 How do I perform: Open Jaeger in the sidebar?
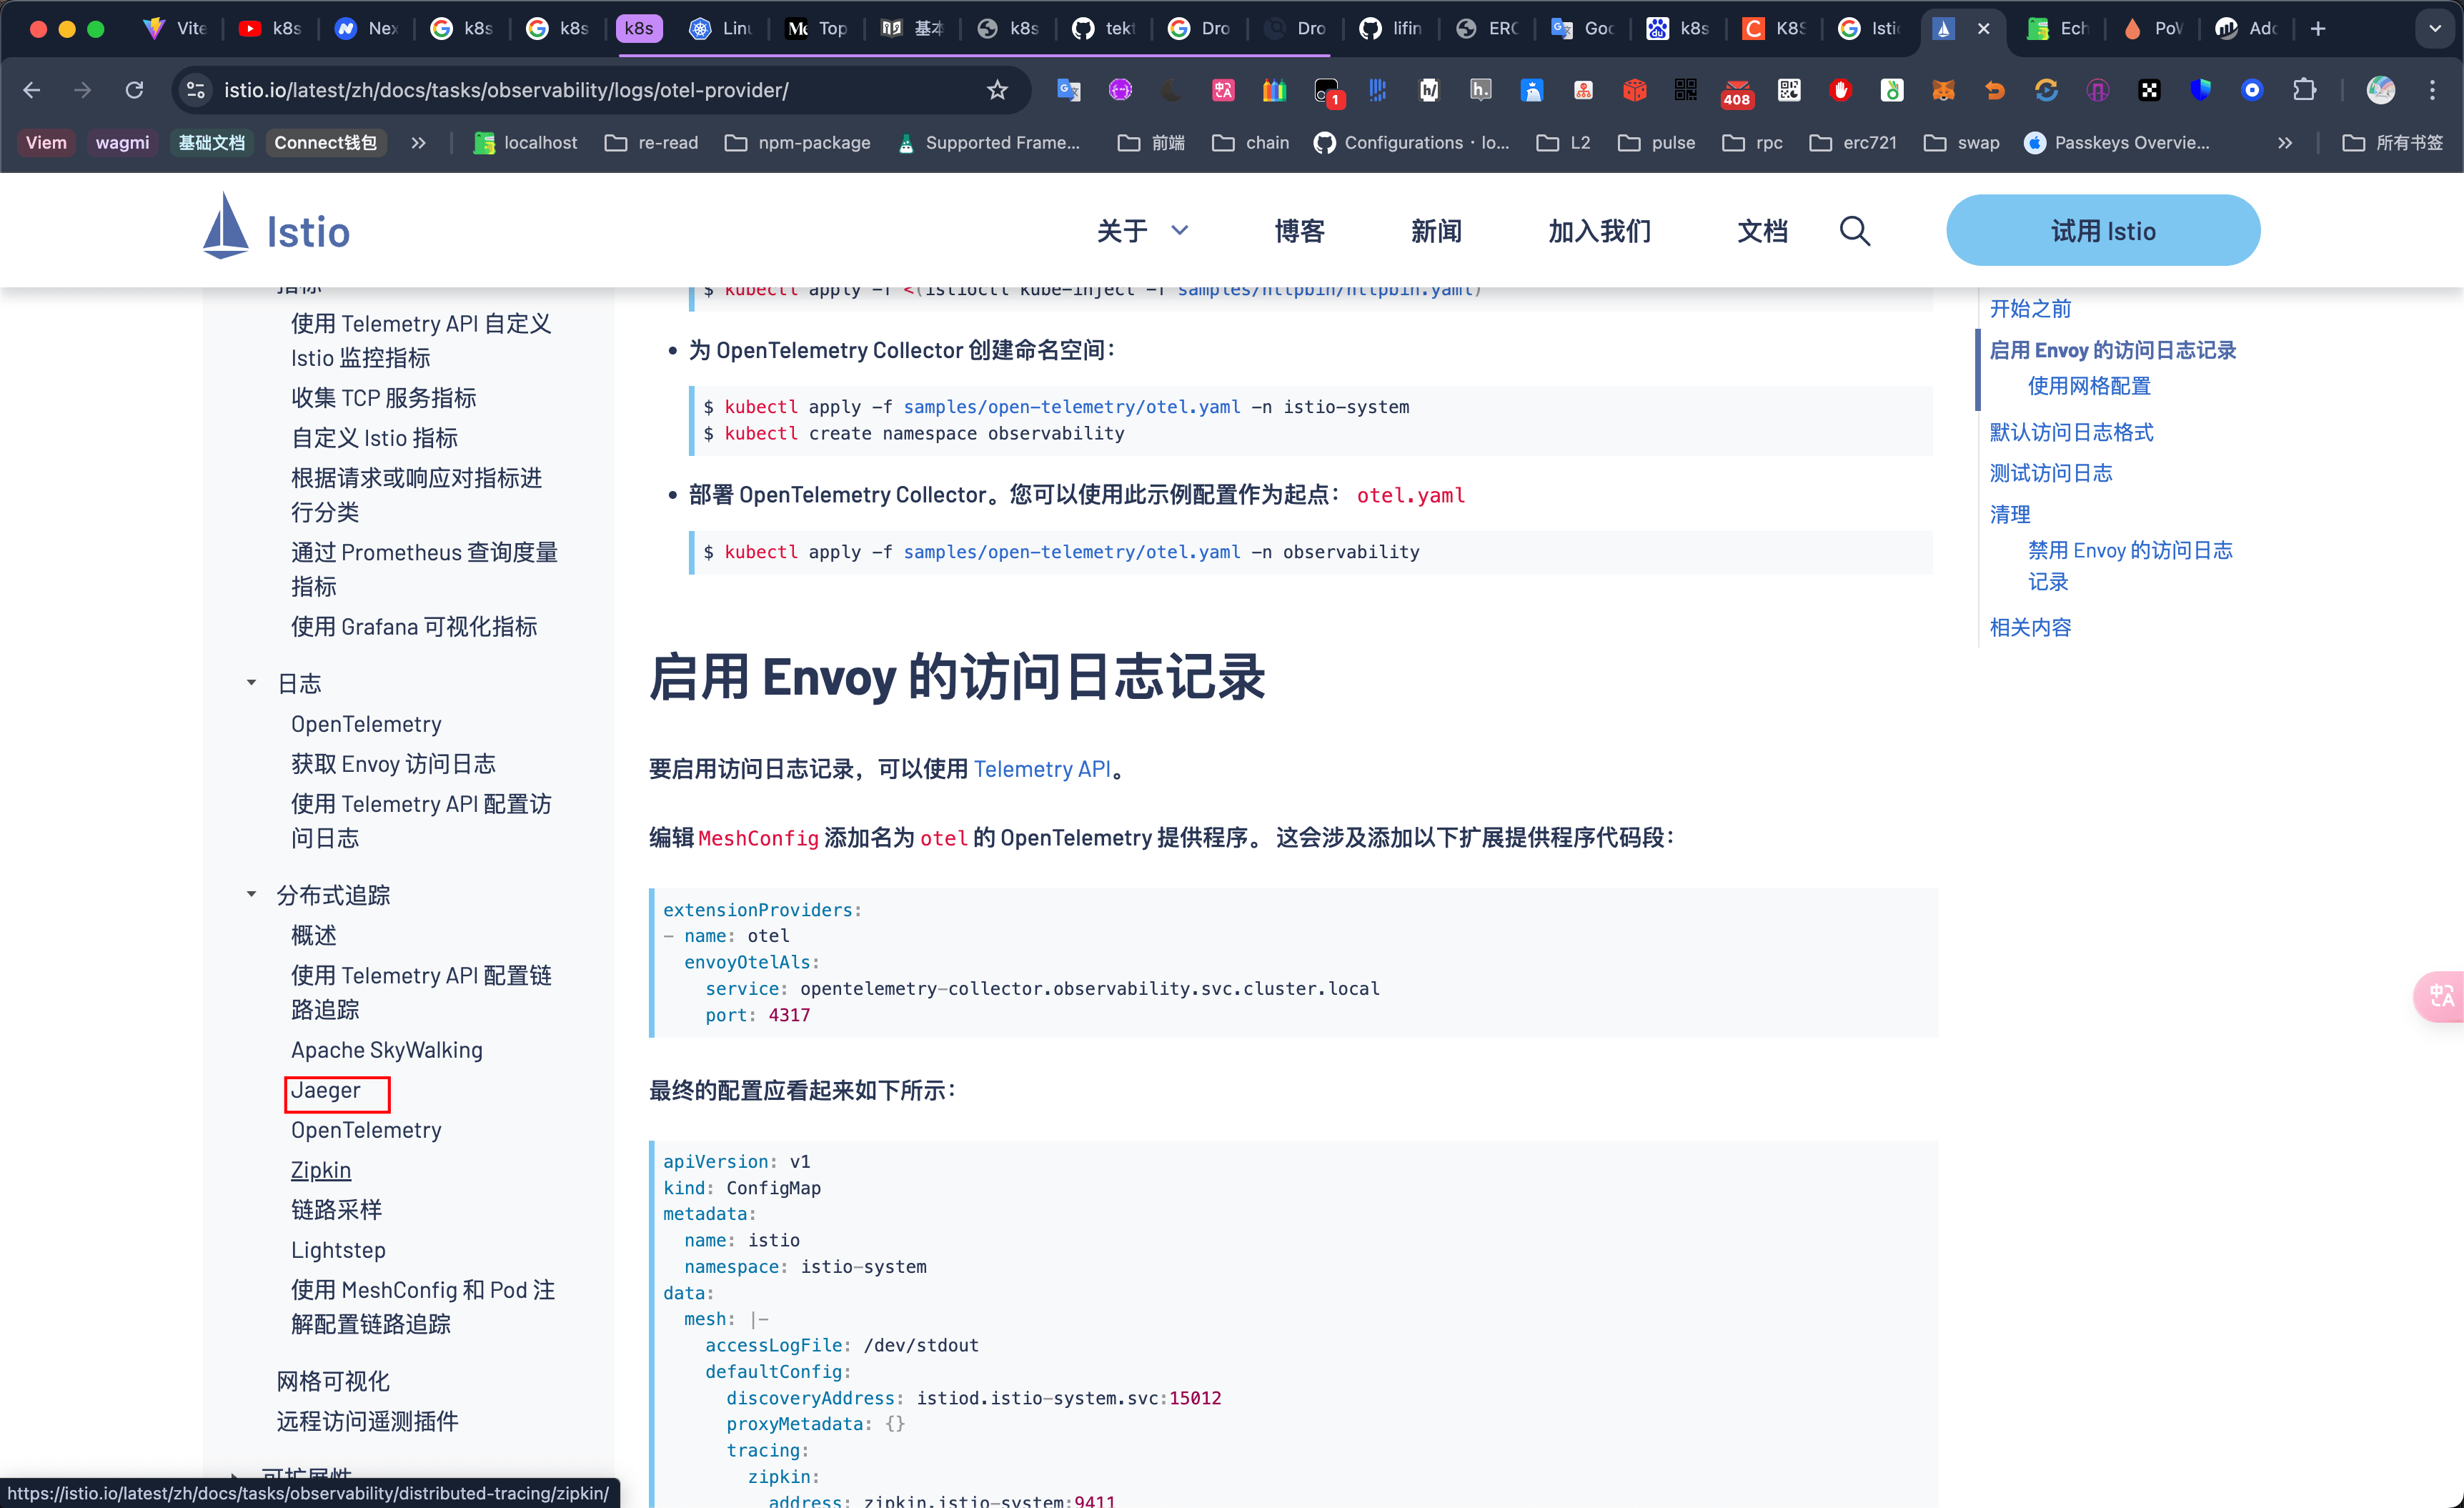[326, 1090]
